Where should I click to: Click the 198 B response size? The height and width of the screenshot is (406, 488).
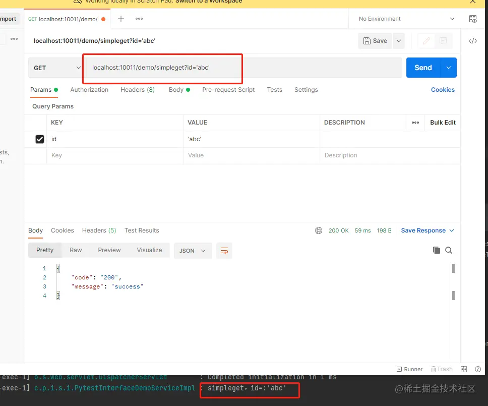point(384,230)
